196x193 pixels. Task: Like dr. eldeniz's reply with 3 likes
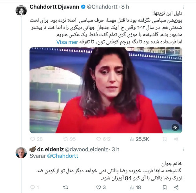click(x=101, y=188)
